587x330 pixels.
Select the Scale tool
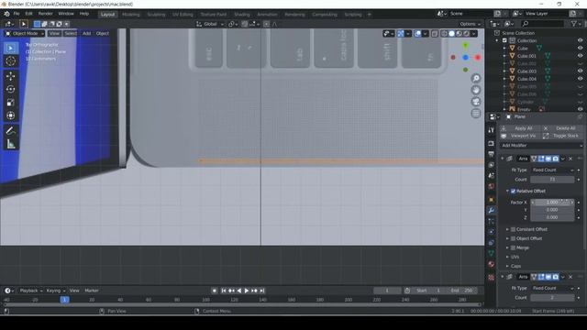[10, 102]
